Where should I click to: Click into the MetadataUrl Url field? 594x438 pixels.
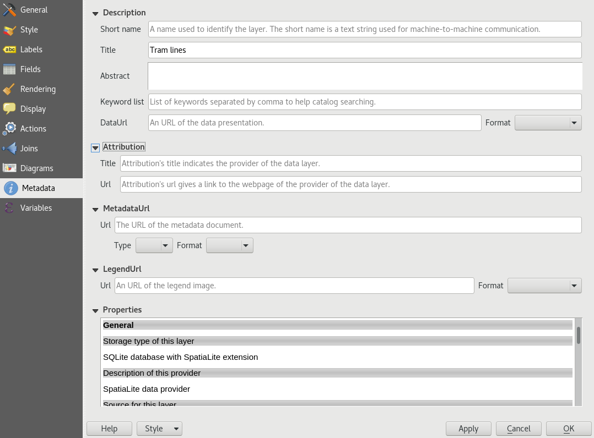[348, 225]
